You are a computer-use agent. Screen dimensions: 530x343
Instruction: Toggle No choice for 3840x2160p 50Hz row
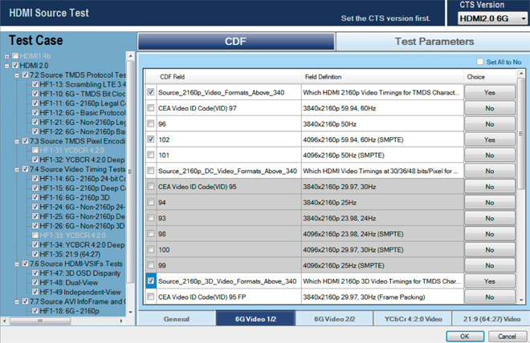490,124
